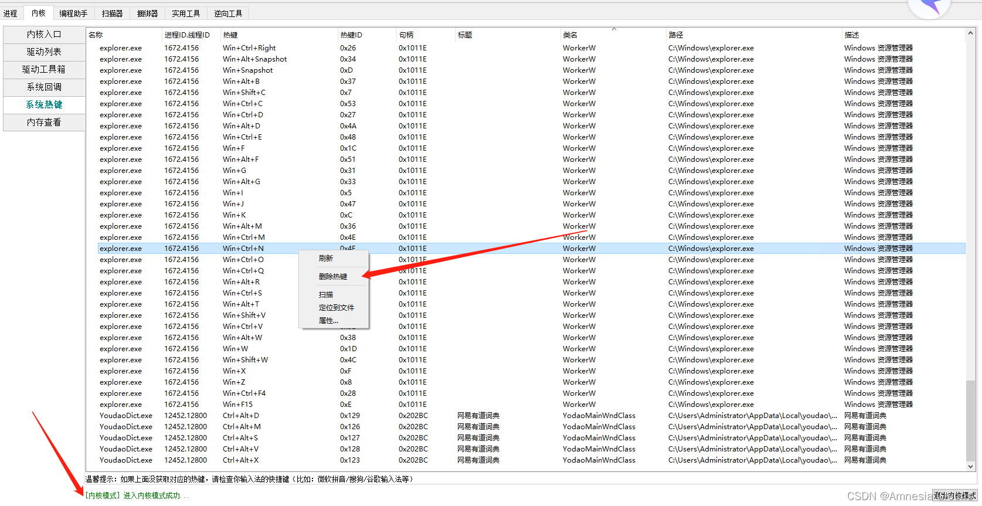Sort by the 名称 column header
The width and height of the screenshot is (982, 506).
click(x=124, y=35)
